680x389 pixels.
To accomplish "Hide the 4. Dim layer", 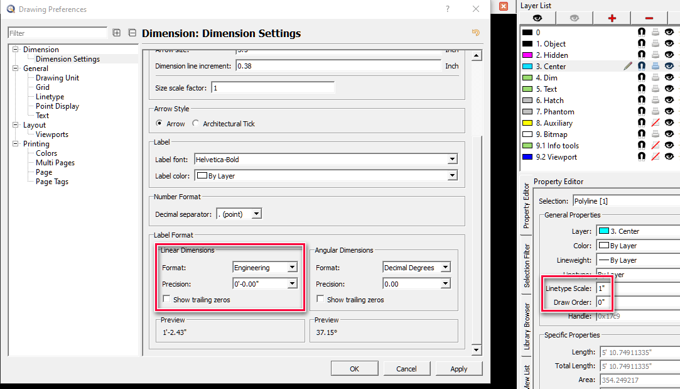I will [x=669, y=78].
